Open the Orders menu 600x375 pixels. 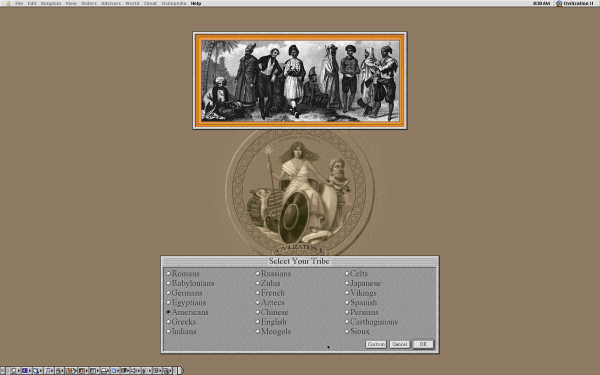pyautogui.click(x=89, y=3)
